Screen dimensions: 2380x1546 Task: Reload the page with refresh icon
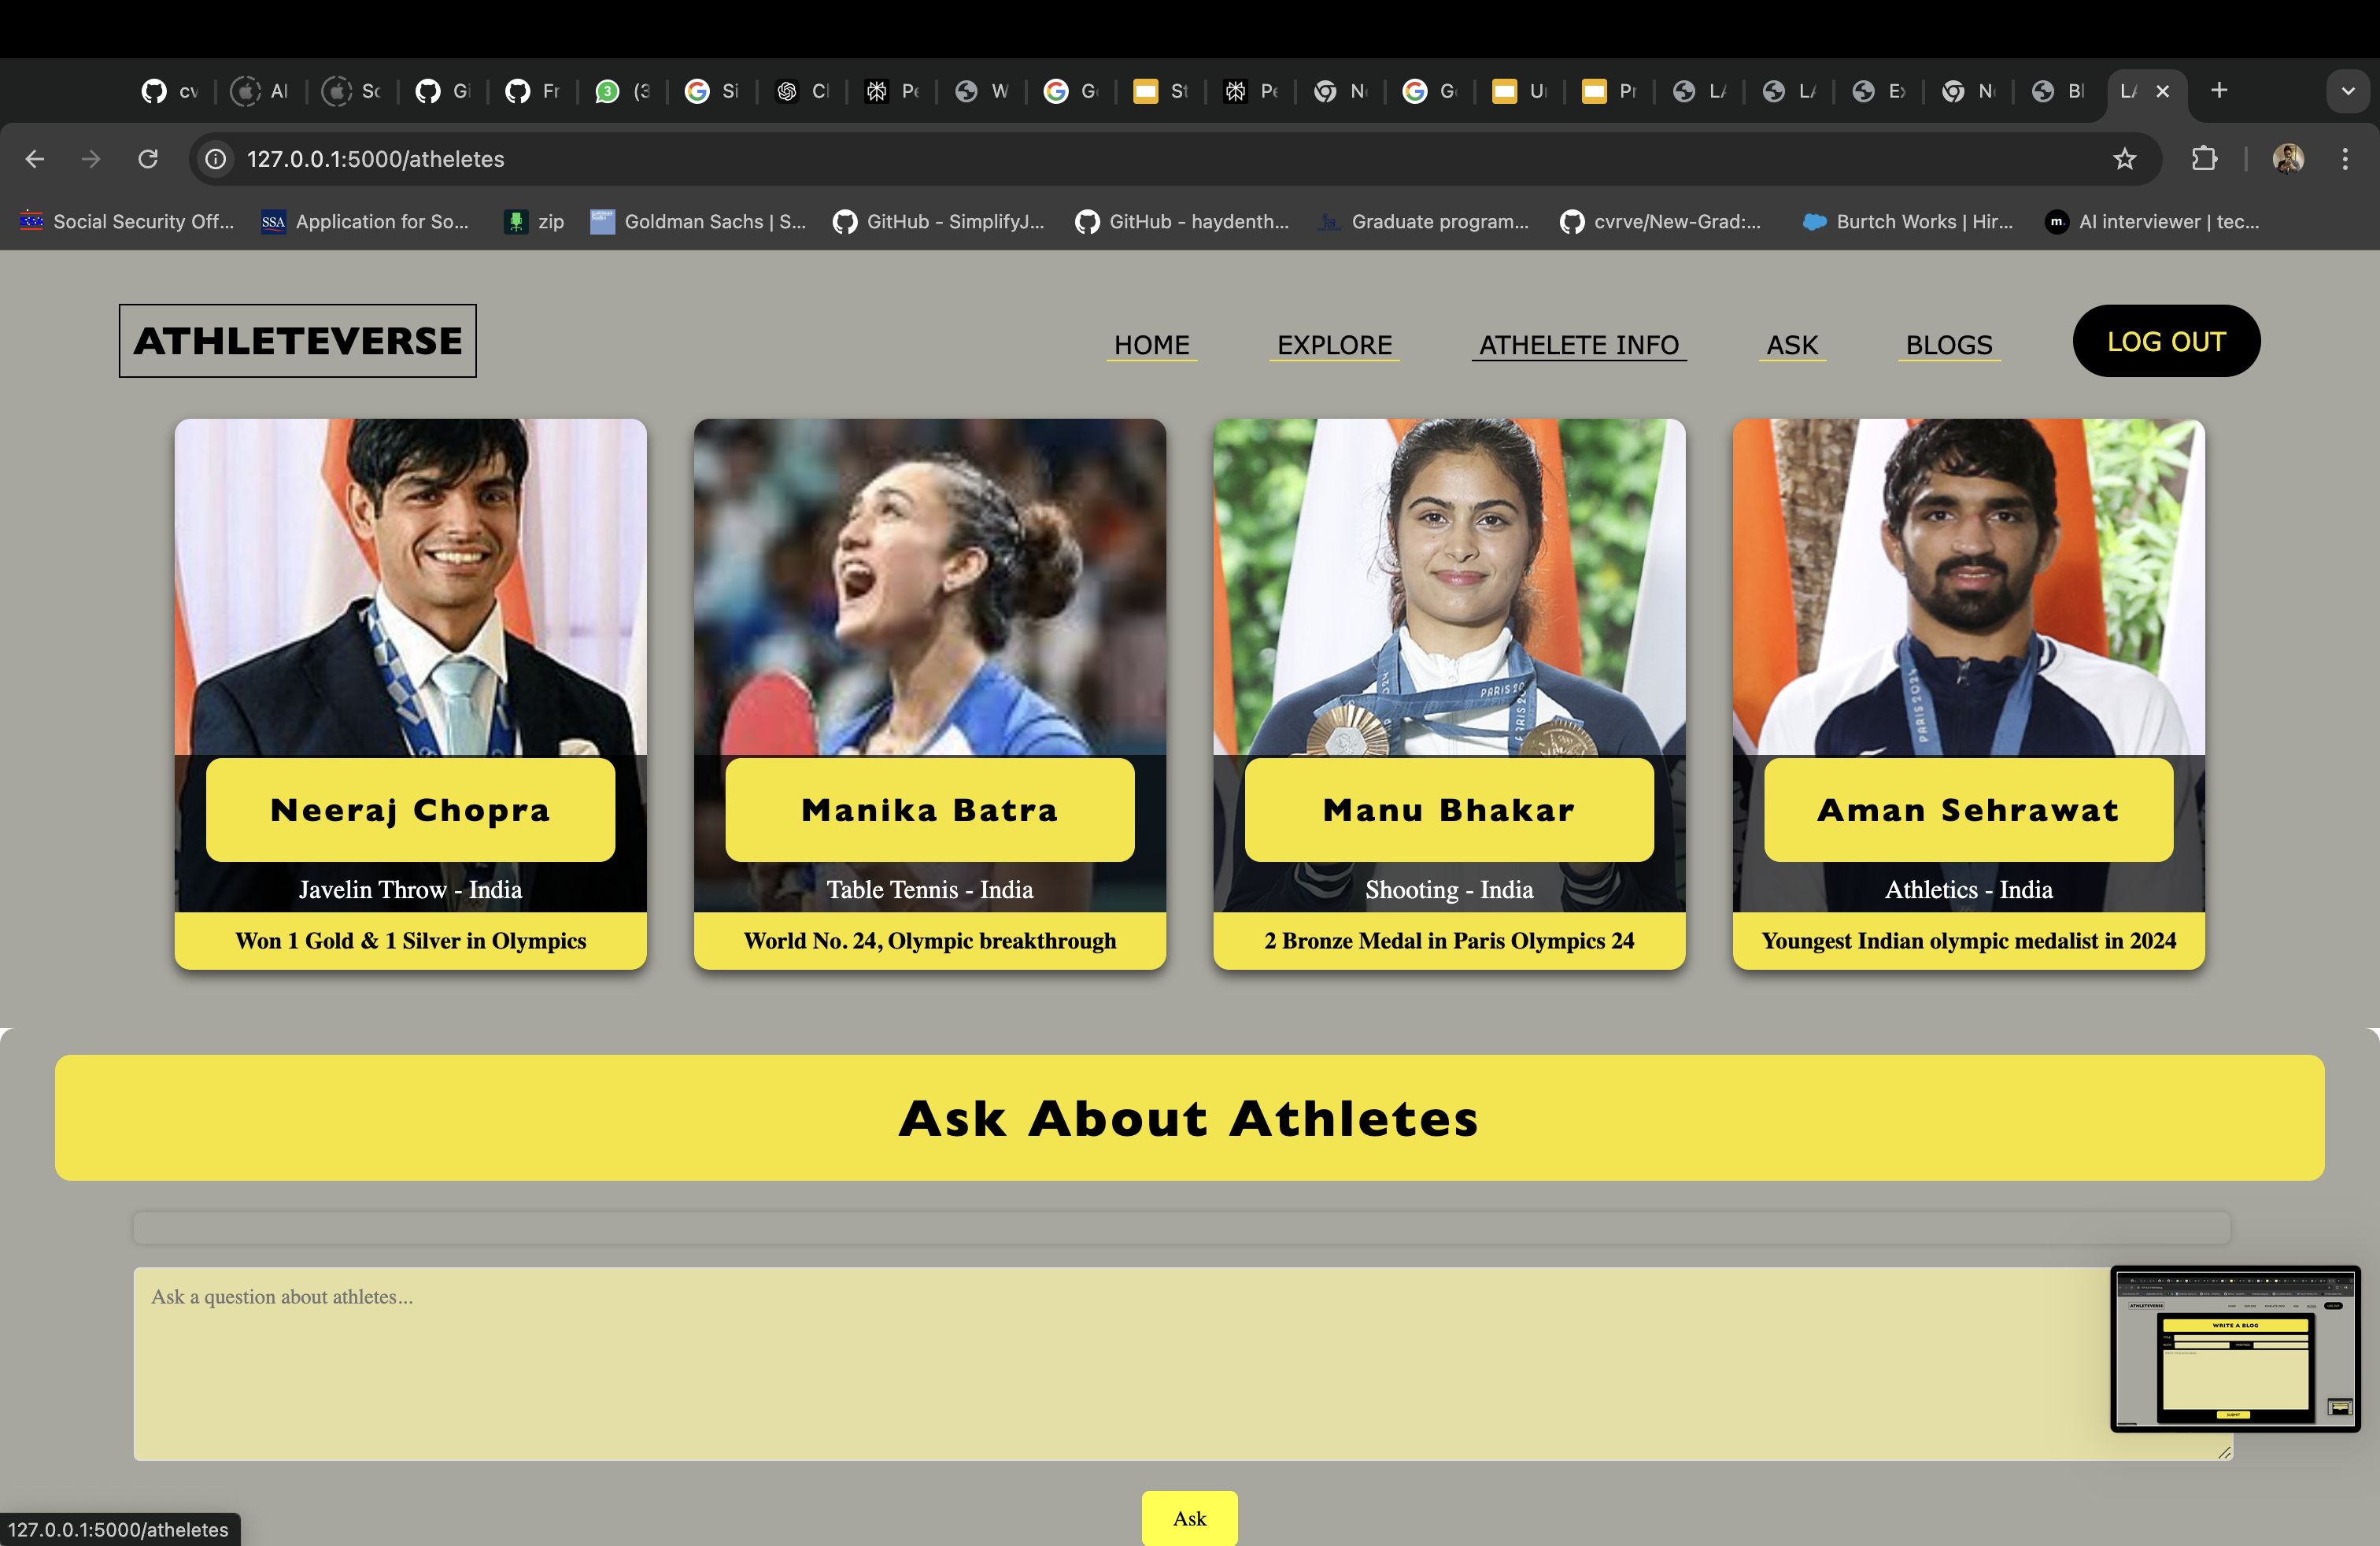click(x=148, y=159)
